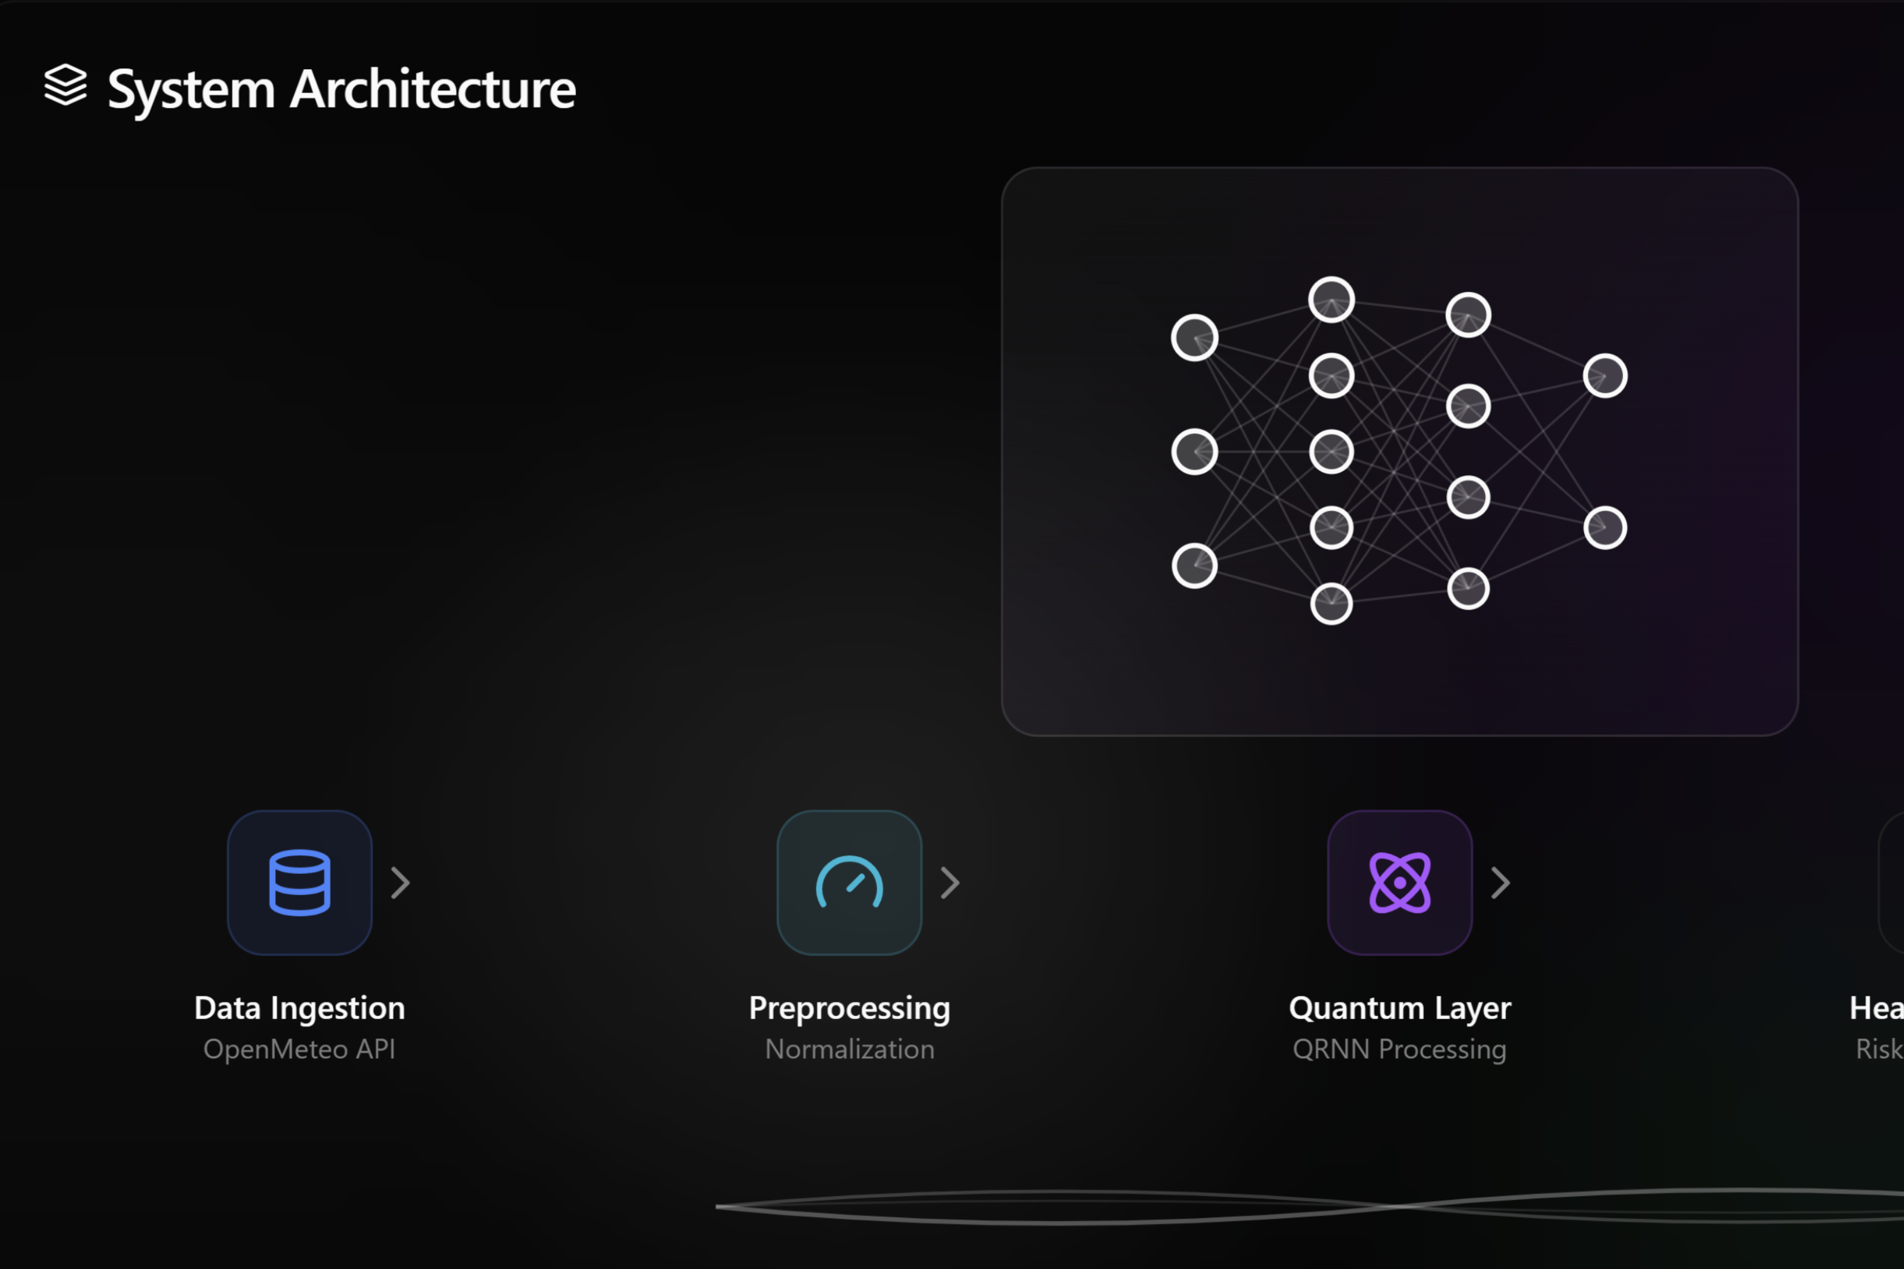Click the upper output node of the network

click(1605, 376)
